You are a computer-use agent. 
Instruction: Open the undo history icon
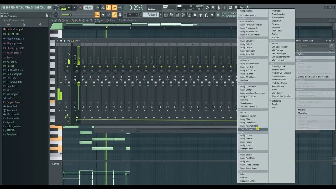pos(207,8)
